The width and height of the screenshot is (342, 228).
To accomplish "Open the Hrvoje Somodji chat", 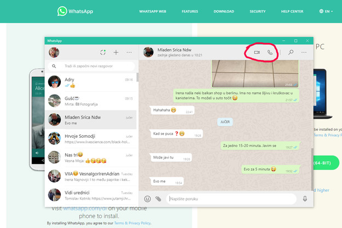I will [90, 138].
